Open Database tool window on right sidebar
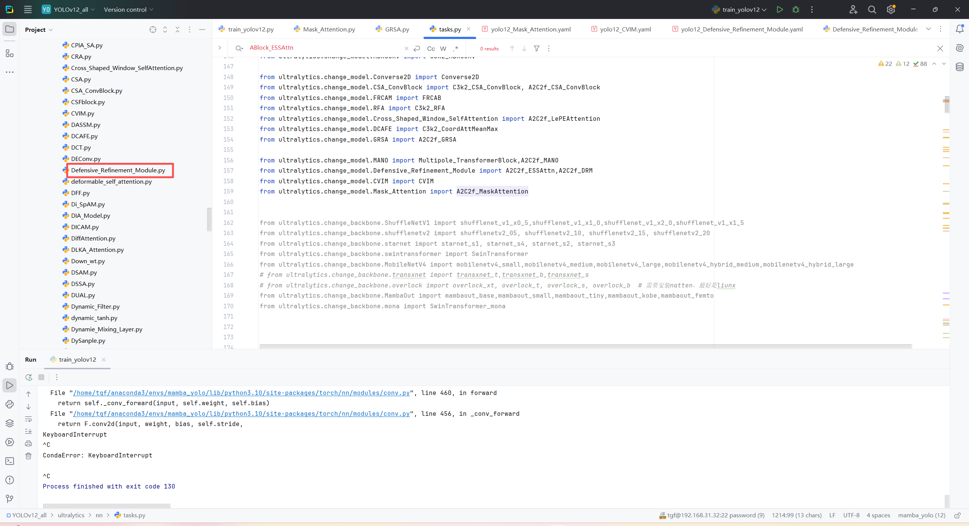 960,67
